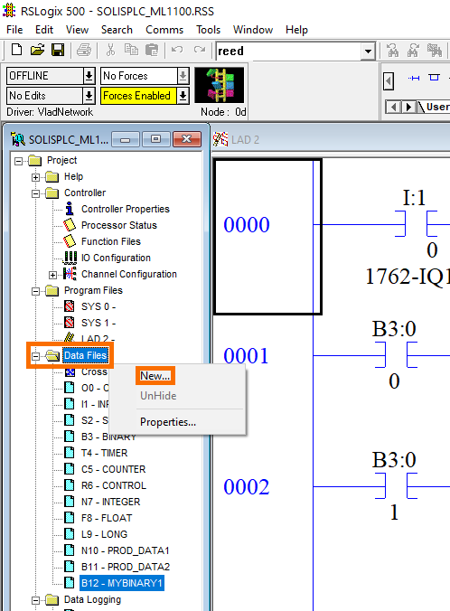Screen dimensions: 450x611
Task: Expand the Channel Configuration node
Action: (52, 275)
